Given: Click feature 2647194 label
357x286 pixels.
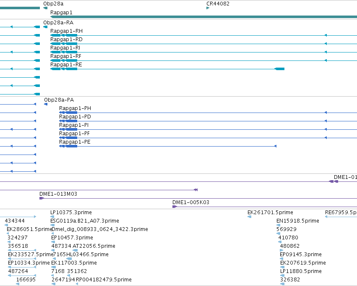Looking at the screenshot, I should tap(63, 280).
